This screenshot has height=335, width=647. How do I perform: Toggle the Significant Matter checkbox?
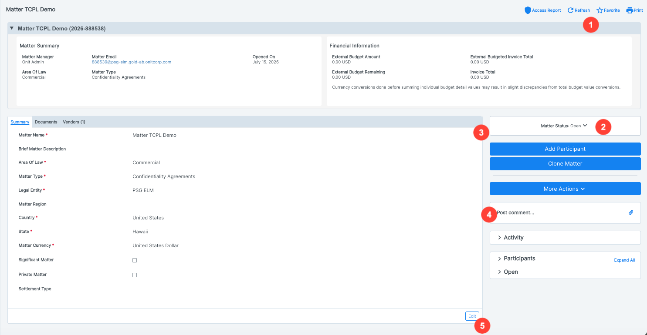pos(135,260)
